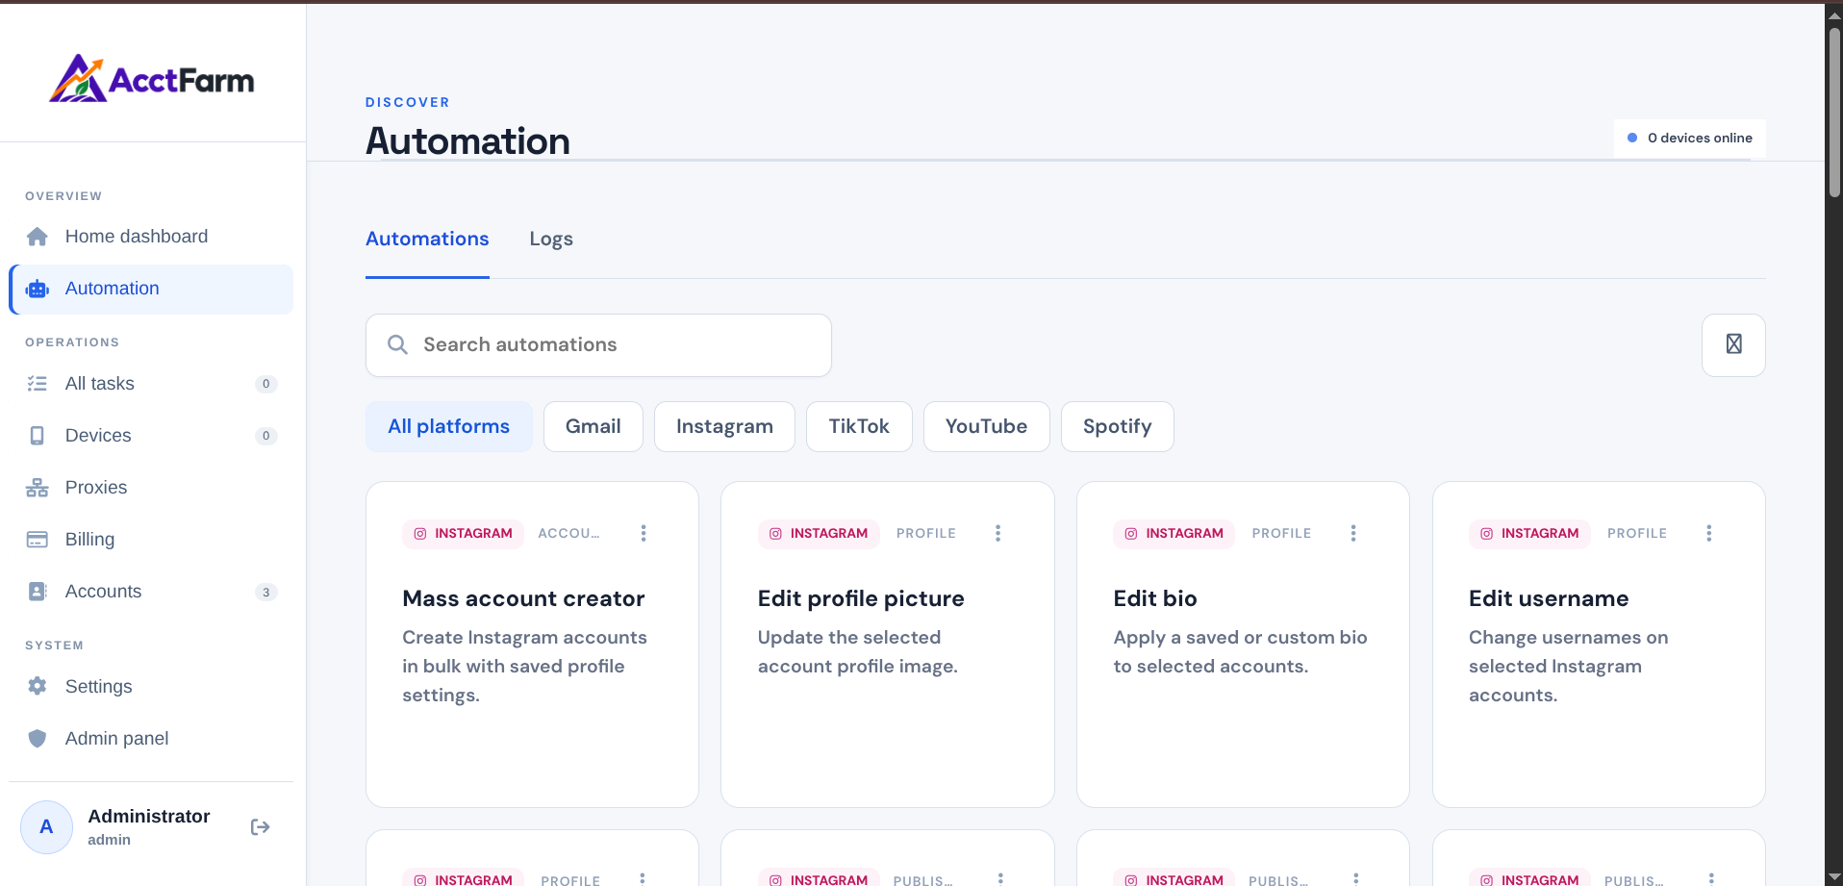Image resolution: width=1843 pixels, height=886 pixels.
Task: Filter automations by Spotify
Action: (x=1117, y=426)
